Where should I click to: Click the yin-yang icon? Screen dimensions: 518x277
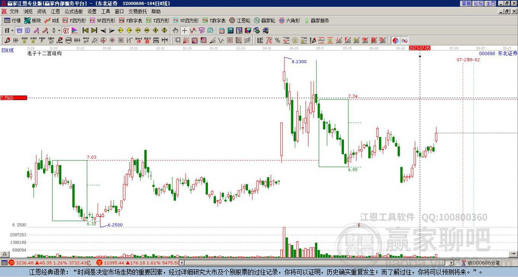[x=396, y=40]
